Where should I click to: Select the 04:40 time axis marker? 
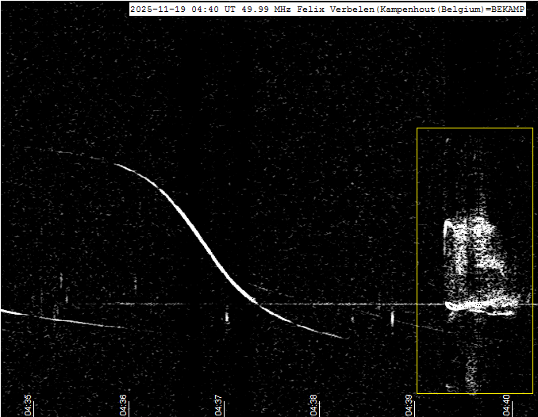pyautogui.click(x=507, y=404)
